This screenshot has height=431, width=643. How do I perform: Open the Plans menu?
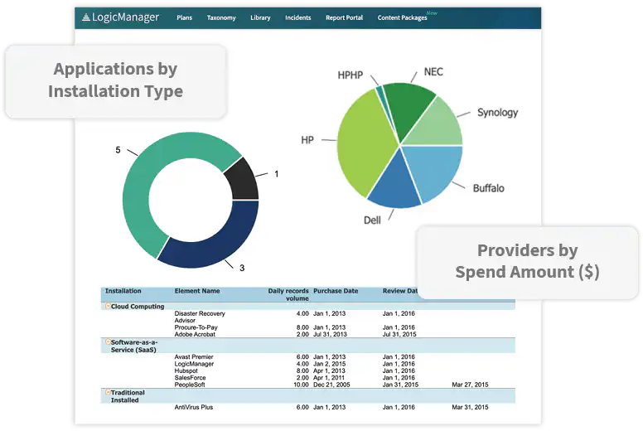click(185, 17)
